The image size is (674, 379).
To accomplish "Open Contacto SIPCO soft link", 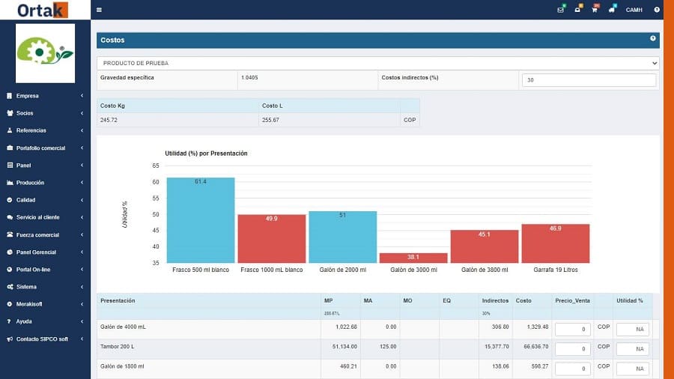I will click(44, 339).
